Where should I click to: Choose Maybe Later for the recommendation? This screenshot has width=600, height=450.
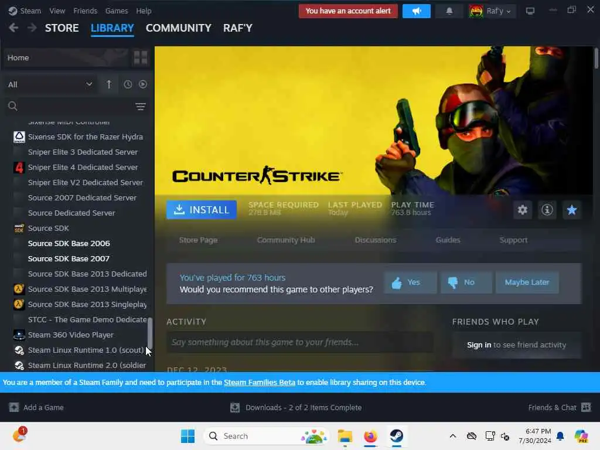tap(527, 282)
